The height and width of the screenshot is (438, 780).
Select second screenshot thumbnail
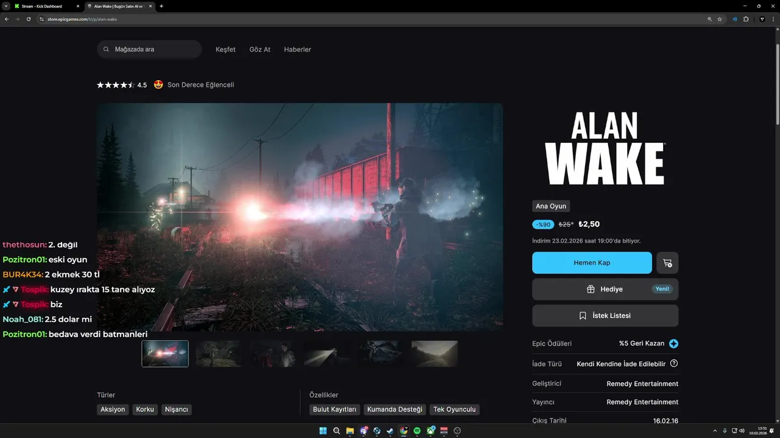(219, 353)
